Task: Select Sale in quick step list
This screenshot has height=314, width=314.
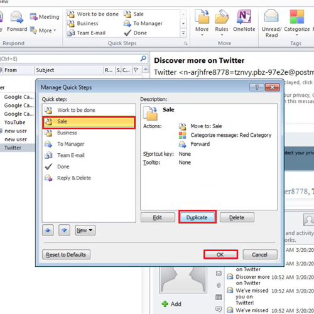Action: pyautogui.click(x=89, y=122)
